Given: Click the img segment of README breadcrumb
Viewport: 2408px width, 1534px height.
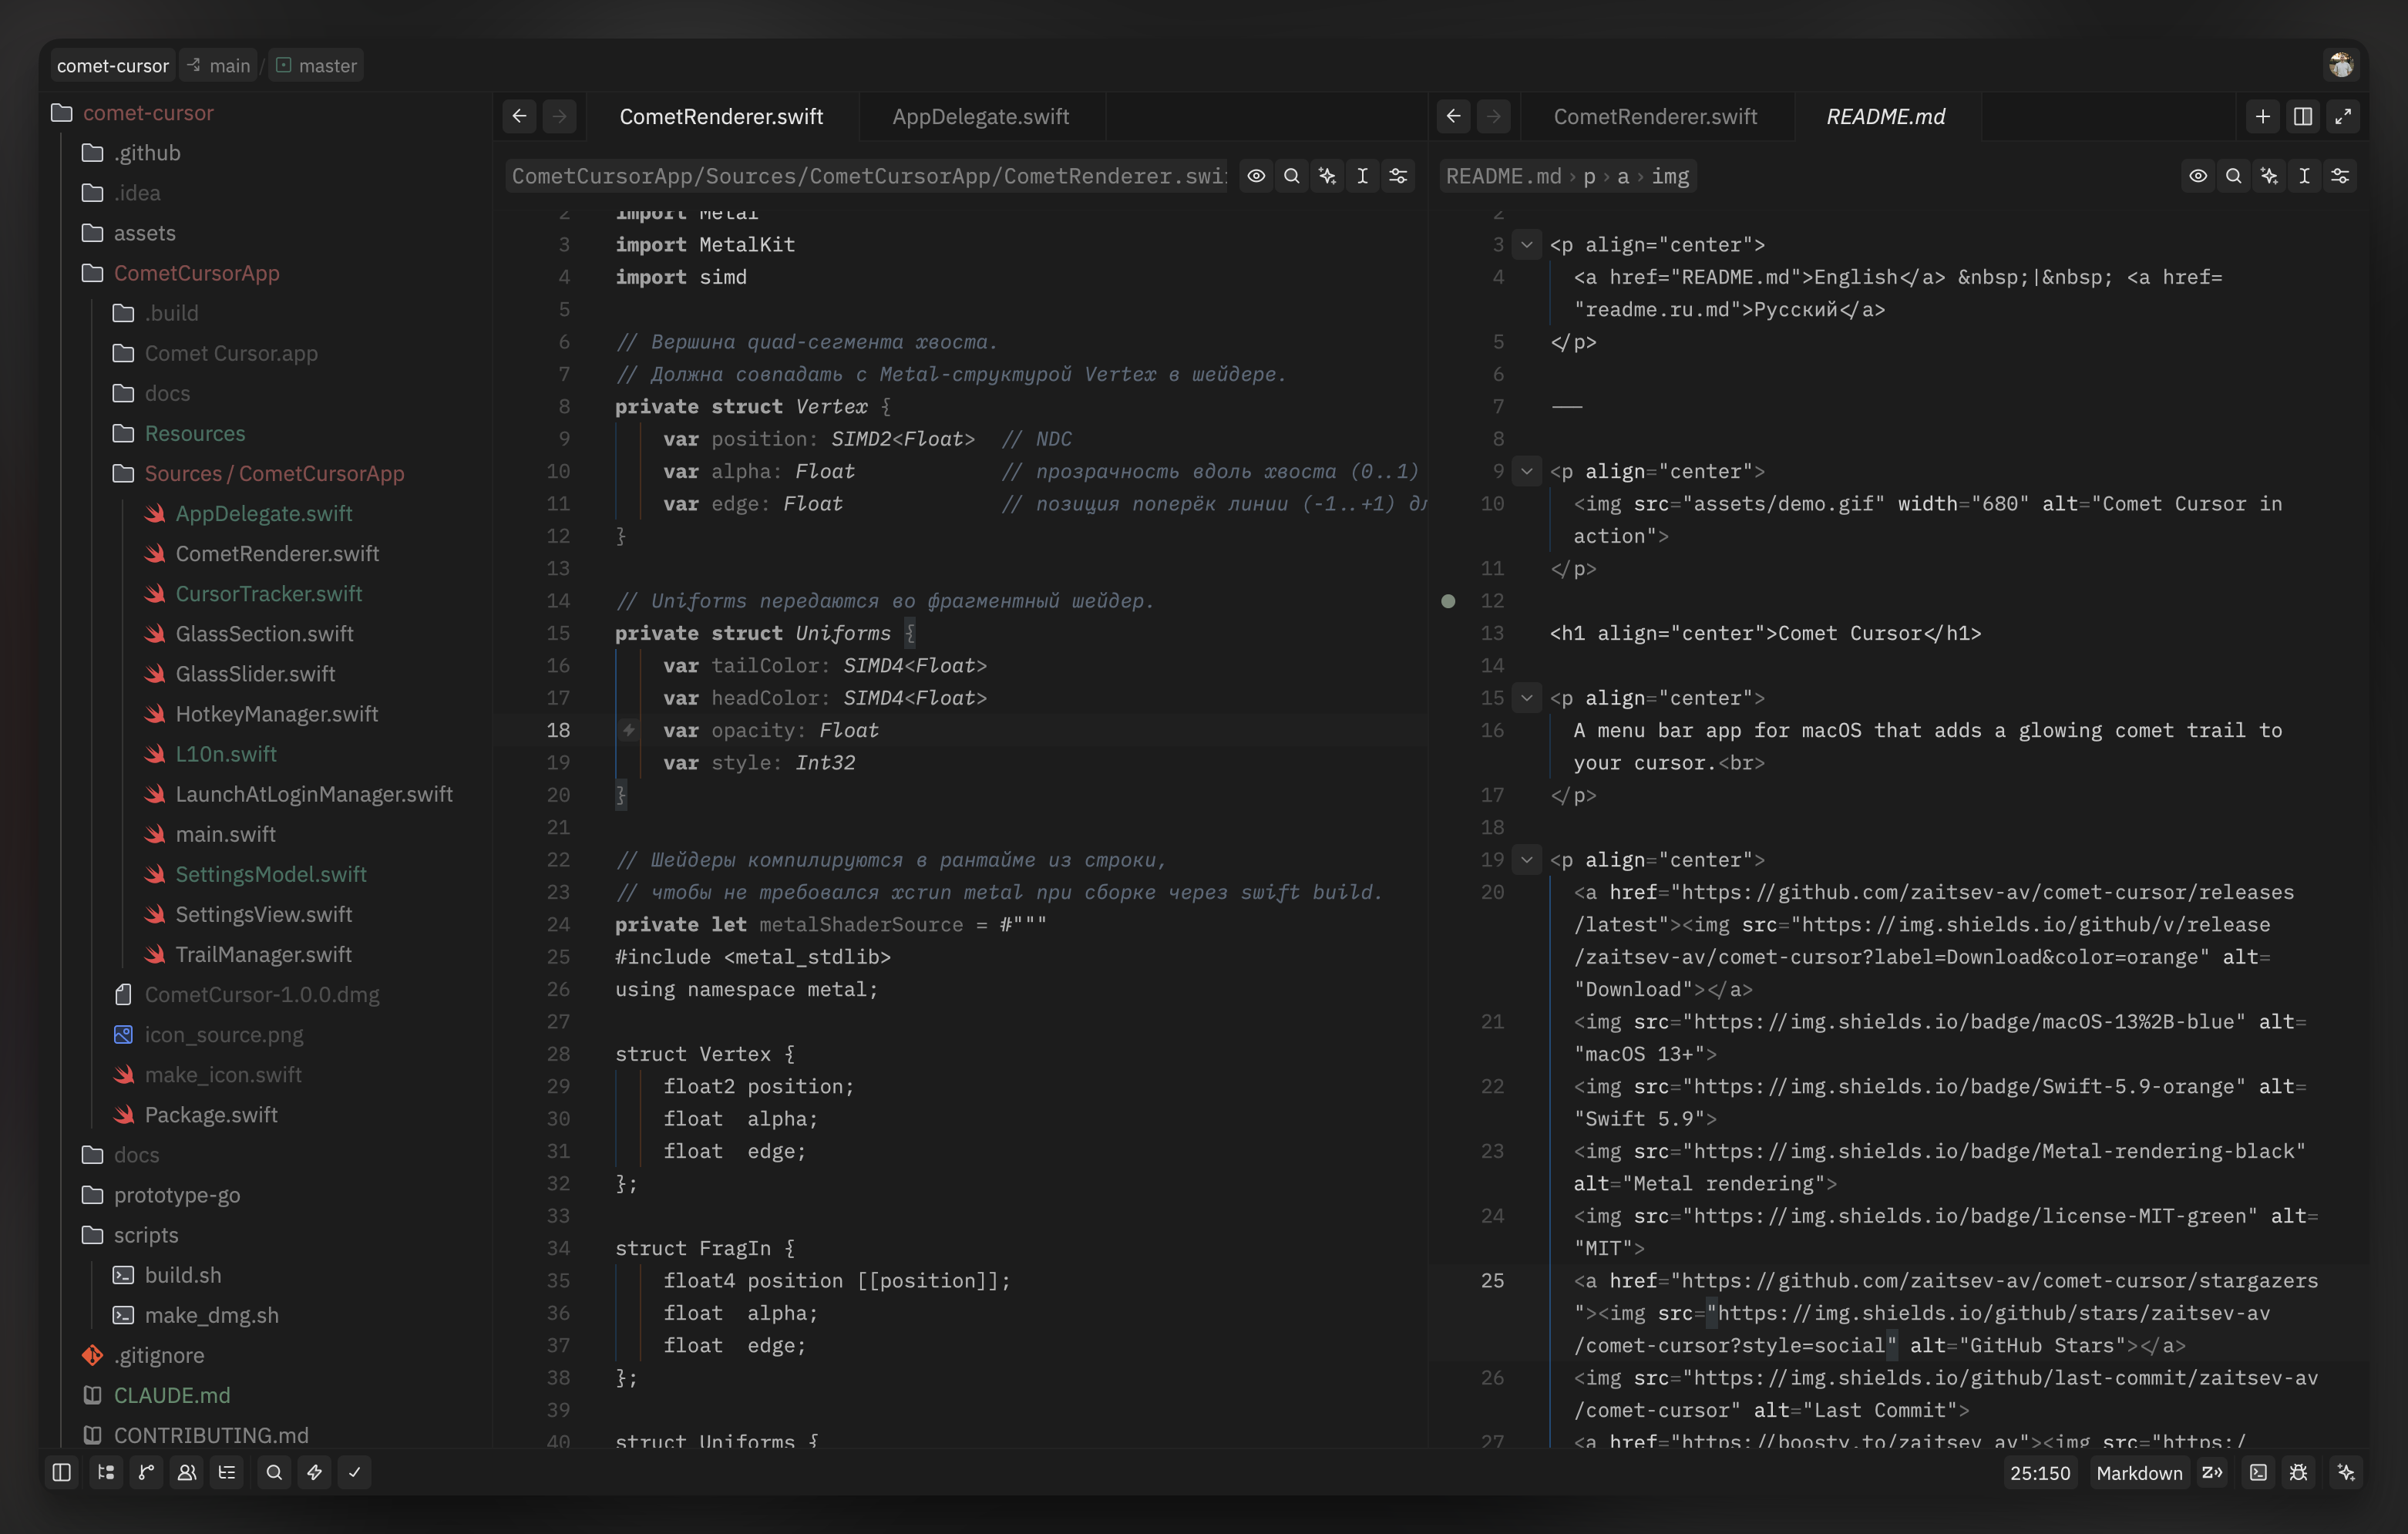Looking at the screenshot, I should click(1670, 176).
